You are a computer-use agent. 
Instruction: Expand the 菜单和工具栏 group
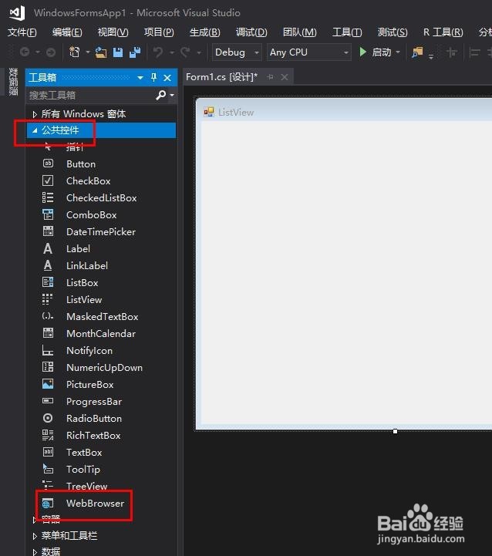(35, 536)
